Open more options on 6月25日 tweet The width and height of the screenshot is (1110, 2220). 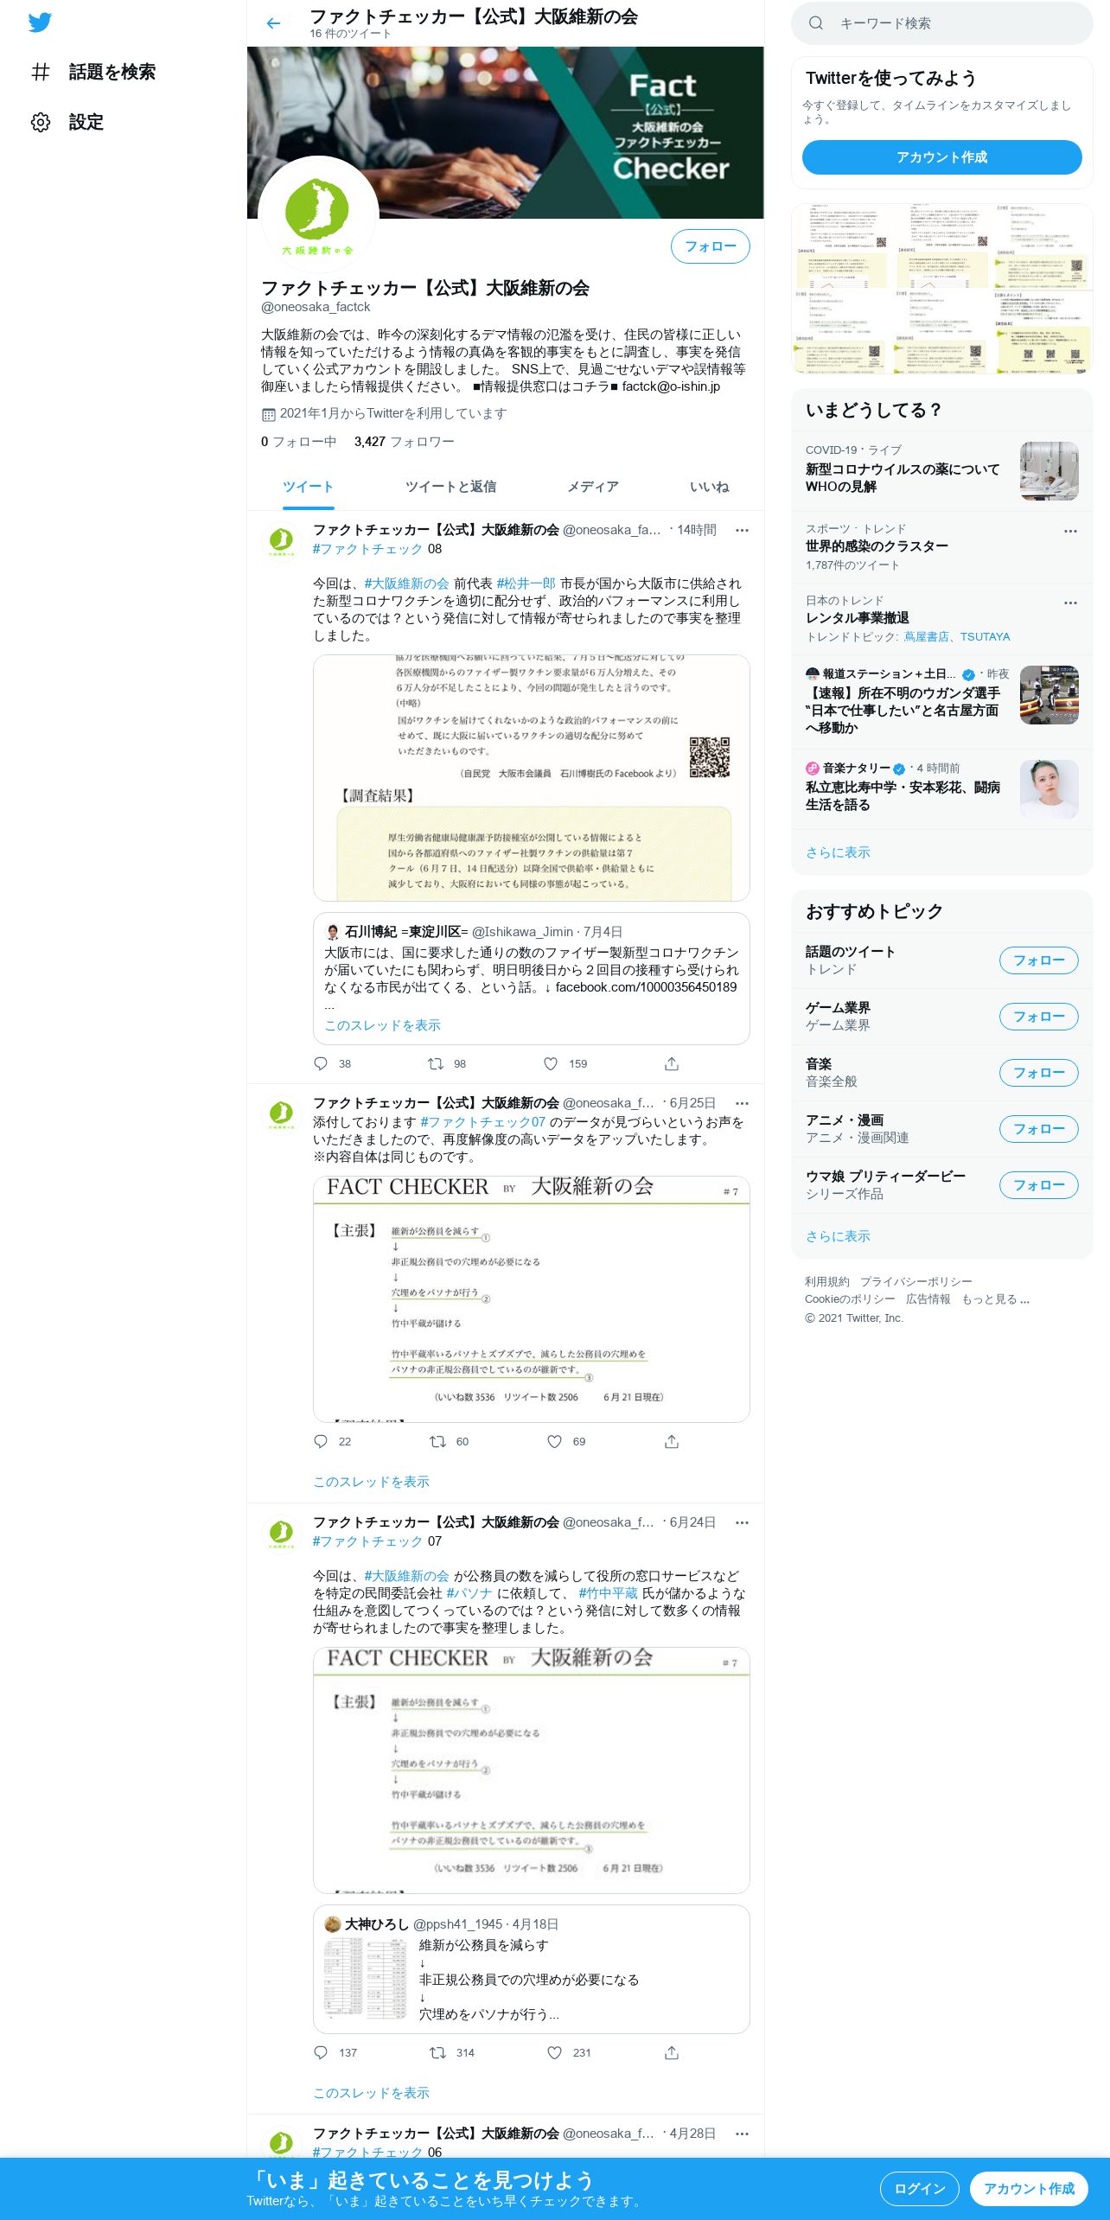click(x=742, y=1104)
